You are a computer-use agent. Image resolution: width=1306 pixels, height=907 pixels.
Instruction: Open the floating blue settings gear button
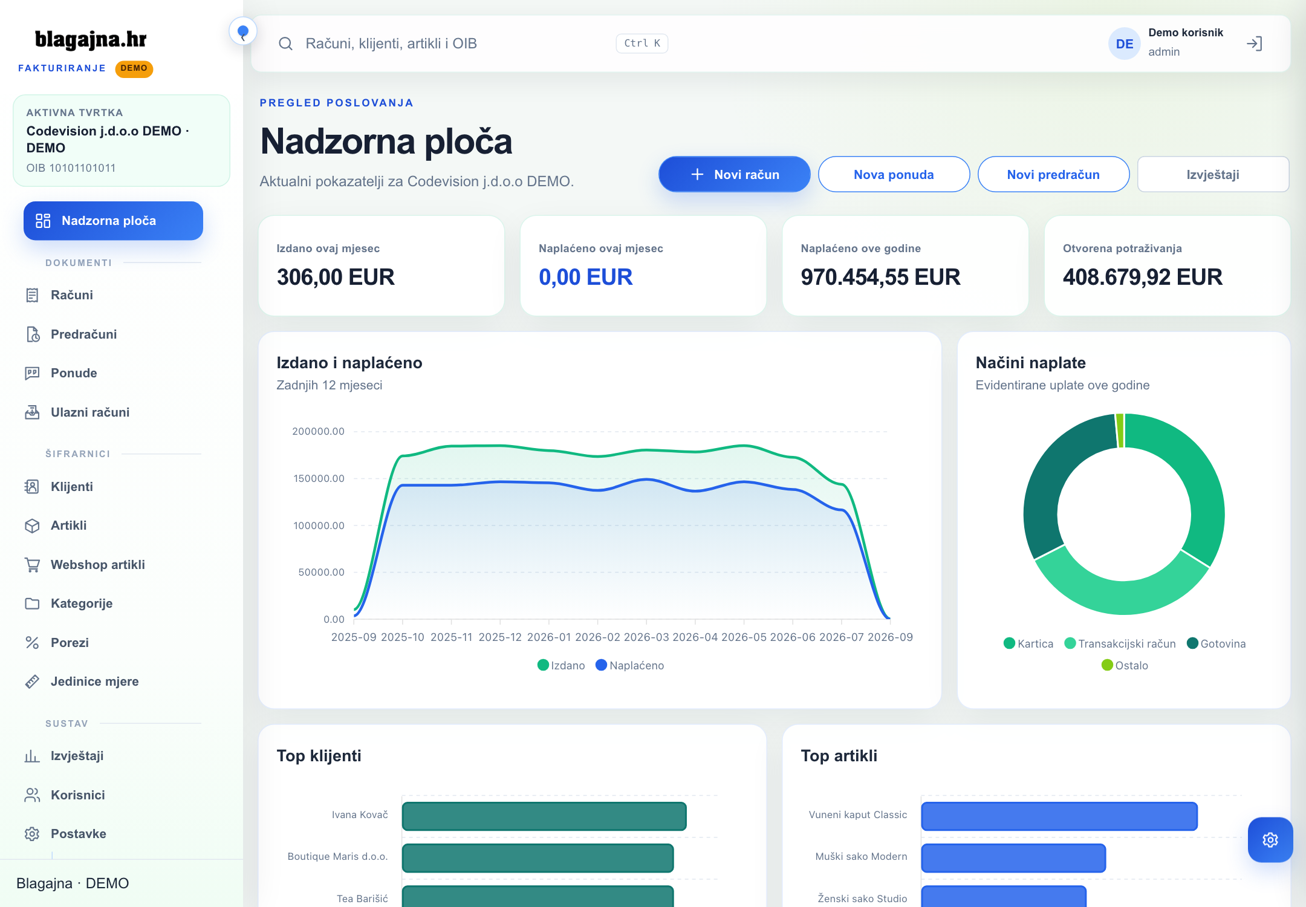pyautogui.click(x=1270, y=840)
